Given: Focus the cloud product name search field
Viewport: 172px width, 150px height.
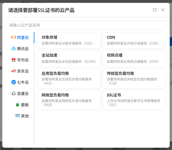Looking at the screenshot, I should click(86, 25).
